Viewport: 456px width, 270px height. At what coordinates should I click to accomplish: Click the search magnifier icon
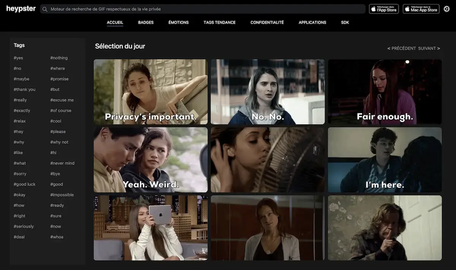(x=45, y=9)
